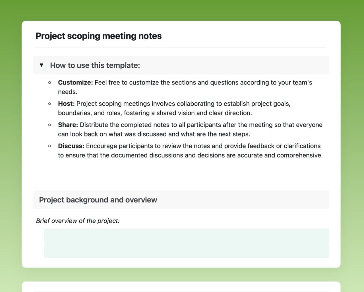Place cursor on bold "Host:" label
364x292 pixels.
(66, 103)
